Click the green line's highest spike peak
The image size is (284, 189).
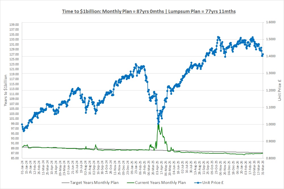158,124
